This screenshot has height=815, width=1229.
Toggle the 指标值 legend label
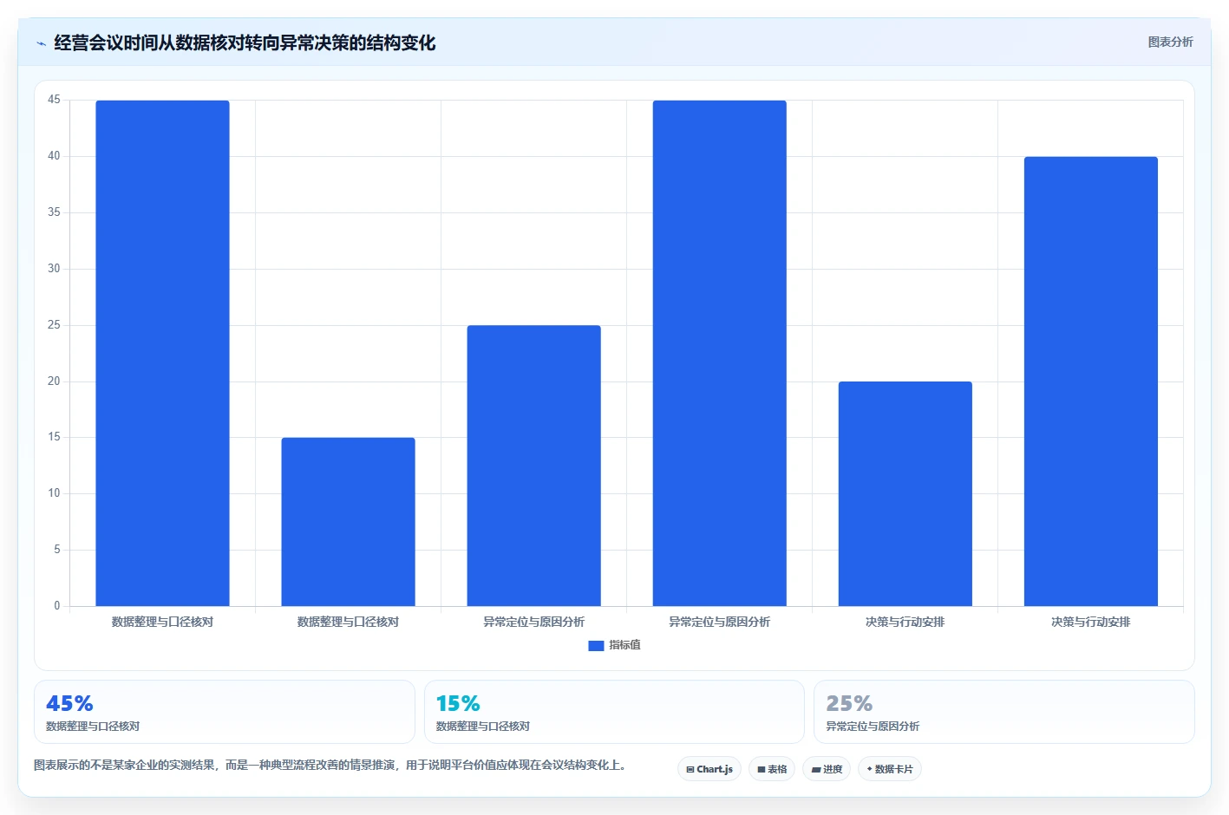tap(624, 645)
